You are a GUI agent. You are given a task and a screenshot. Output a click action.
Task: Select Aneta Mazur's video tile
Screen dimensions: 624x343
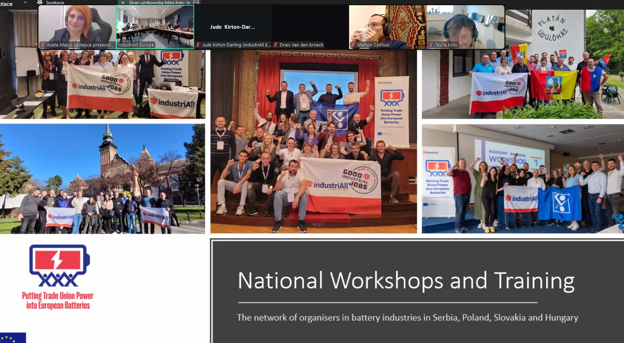pos(77,24)
